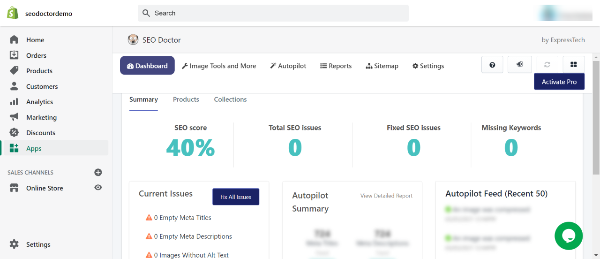This screenshot has width=600, height=259.
Task: Open the Autopilot section
Action: tap(288, 66)
